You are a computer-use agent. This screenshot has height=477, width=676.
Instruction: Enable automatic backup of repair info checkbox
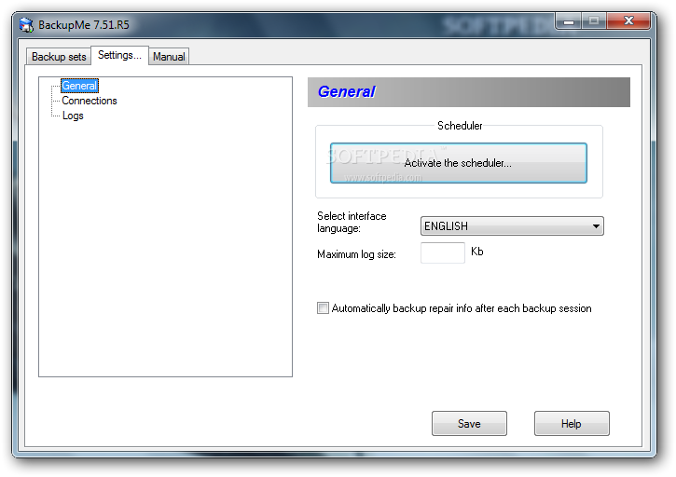pos(323,307)
